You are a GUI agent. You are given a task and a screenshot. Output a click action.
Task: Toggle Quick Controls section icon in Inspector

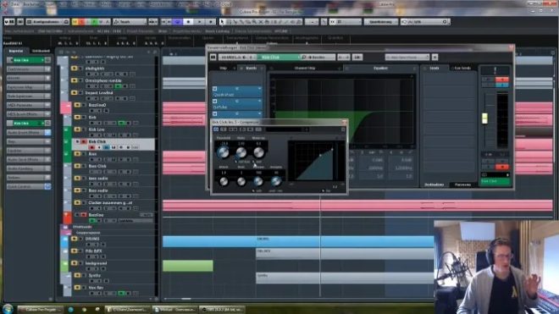(x=47, y=186)
